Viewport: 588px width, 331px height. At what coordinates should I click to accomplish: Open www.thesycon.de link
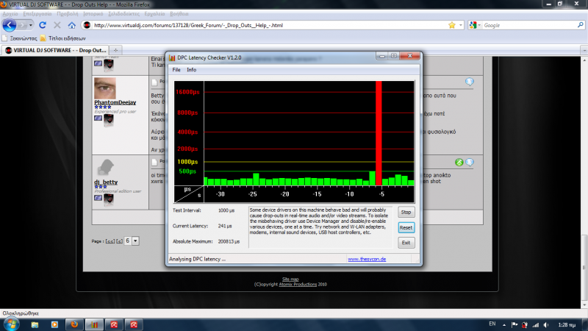pos(367,259)
